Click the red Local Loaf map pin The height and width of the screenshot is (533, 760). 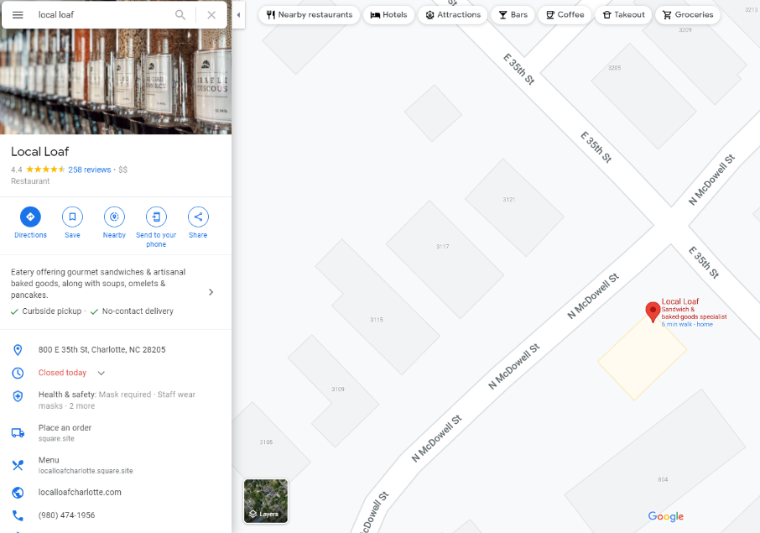coord(653,311)
